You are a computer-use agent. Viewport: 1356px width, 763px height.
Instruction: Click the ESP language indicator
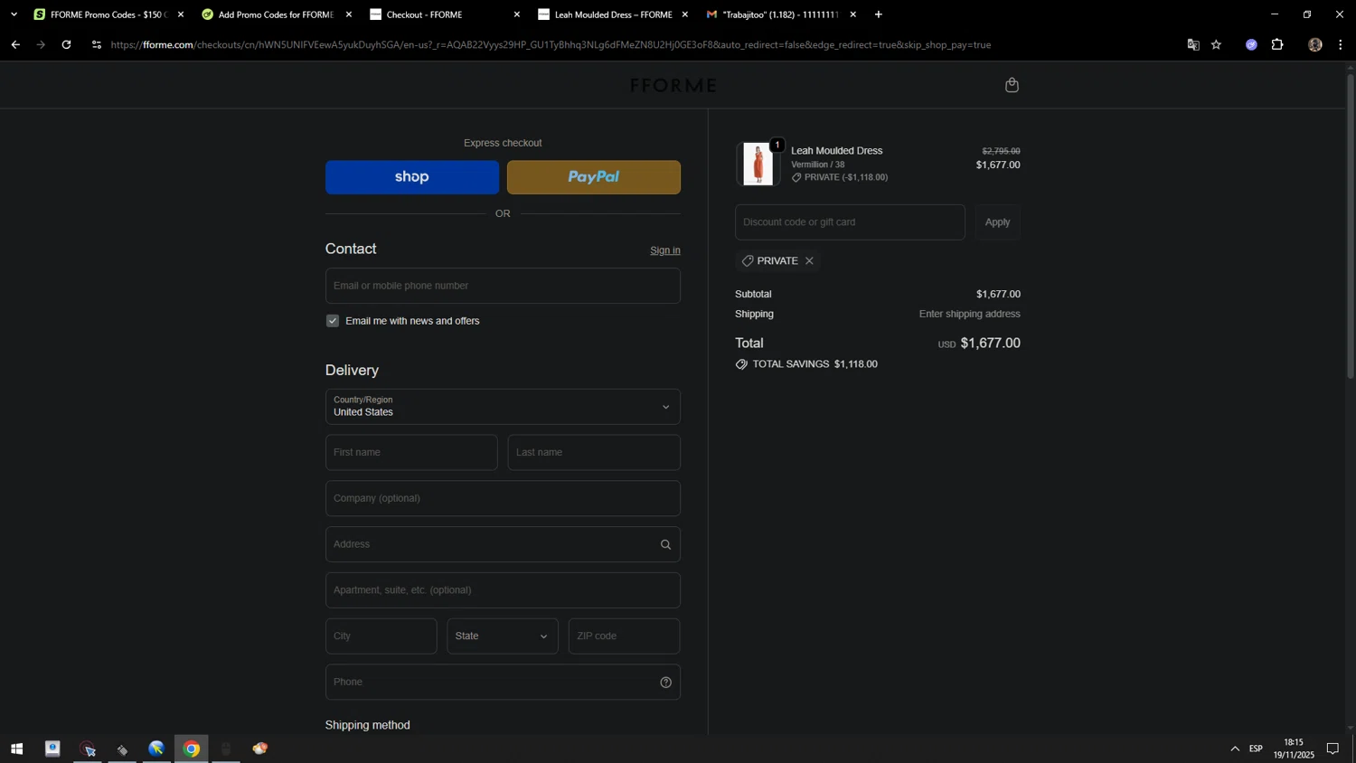[1256, 749]
